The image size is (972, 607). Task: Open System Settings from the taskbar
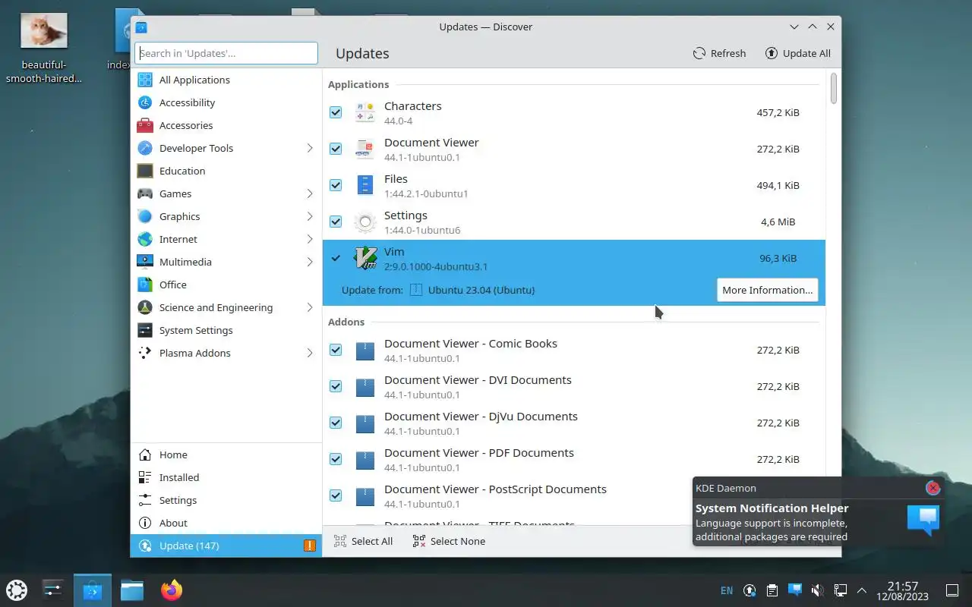click(53, 590)
